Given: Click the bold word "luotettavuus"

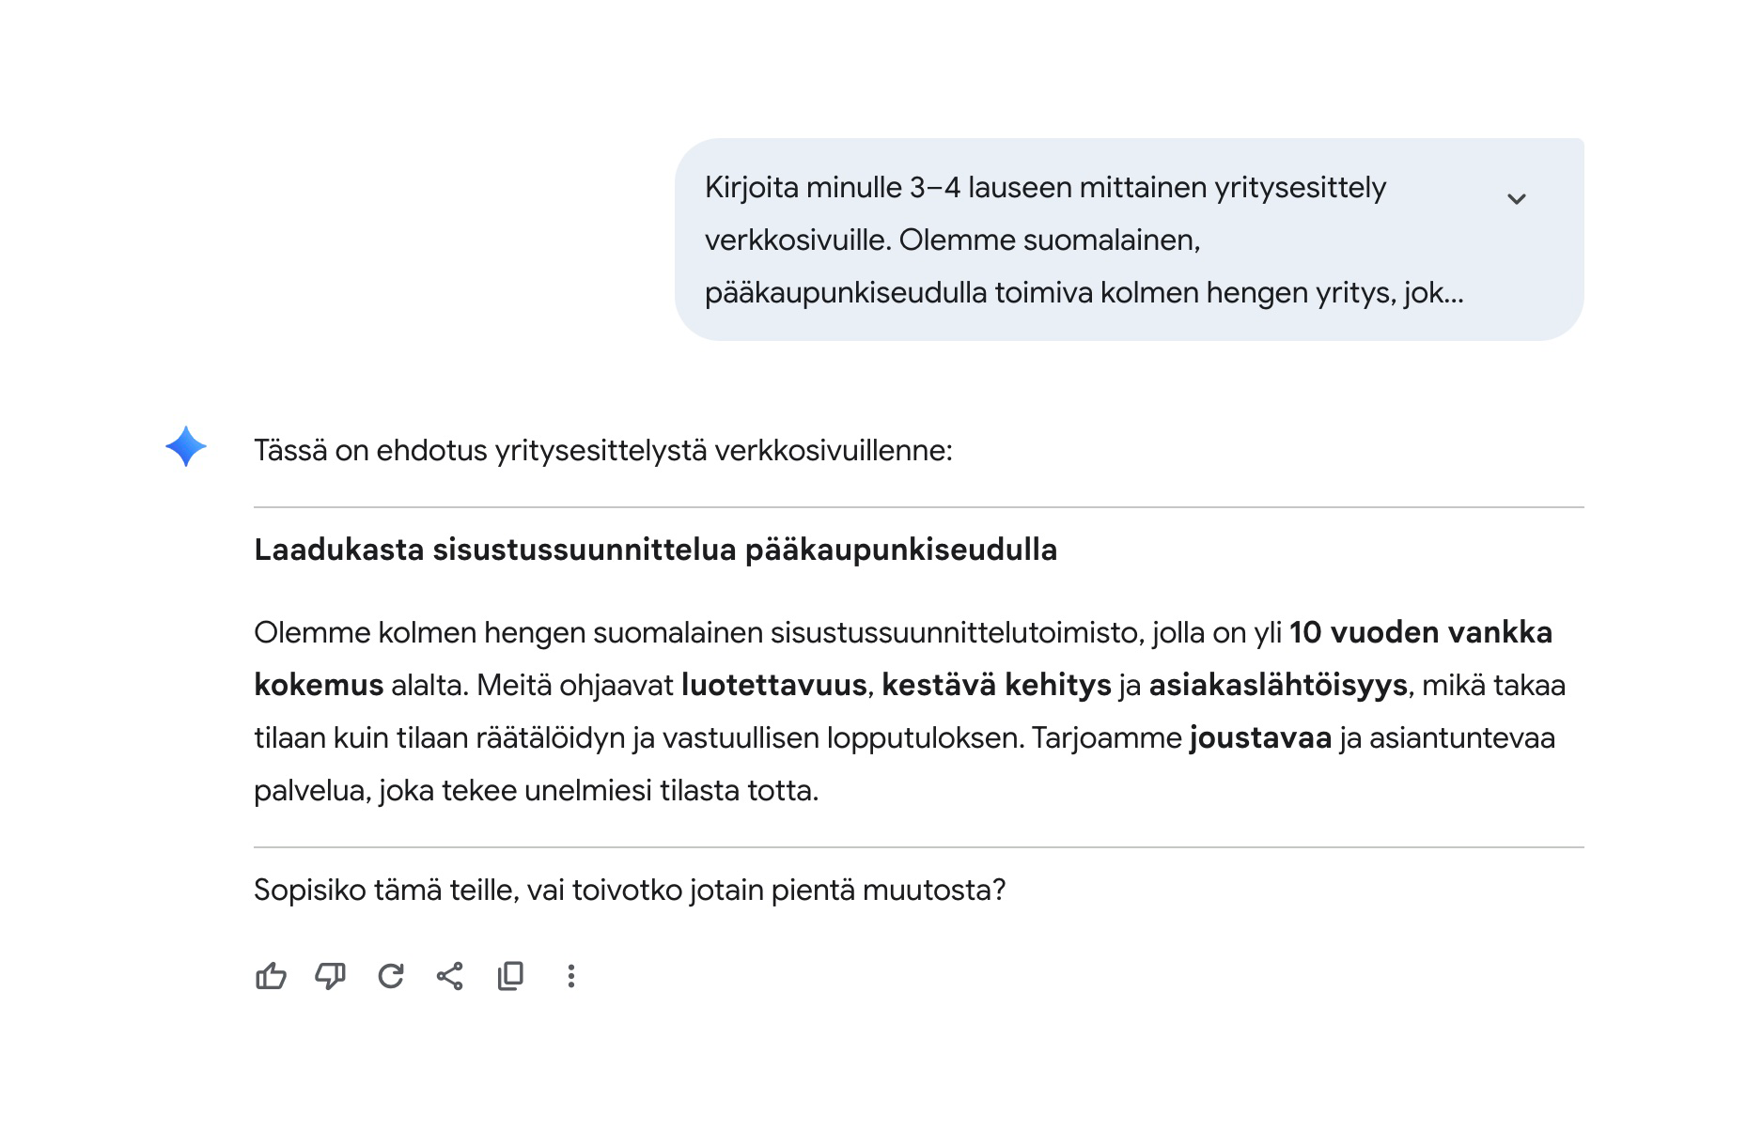Looking at the screenshot, I should pos(773,685).
